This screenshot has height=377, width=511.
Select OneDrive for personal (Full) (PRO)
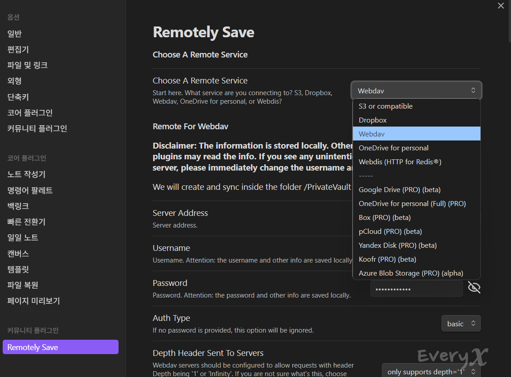click(417, 204)
